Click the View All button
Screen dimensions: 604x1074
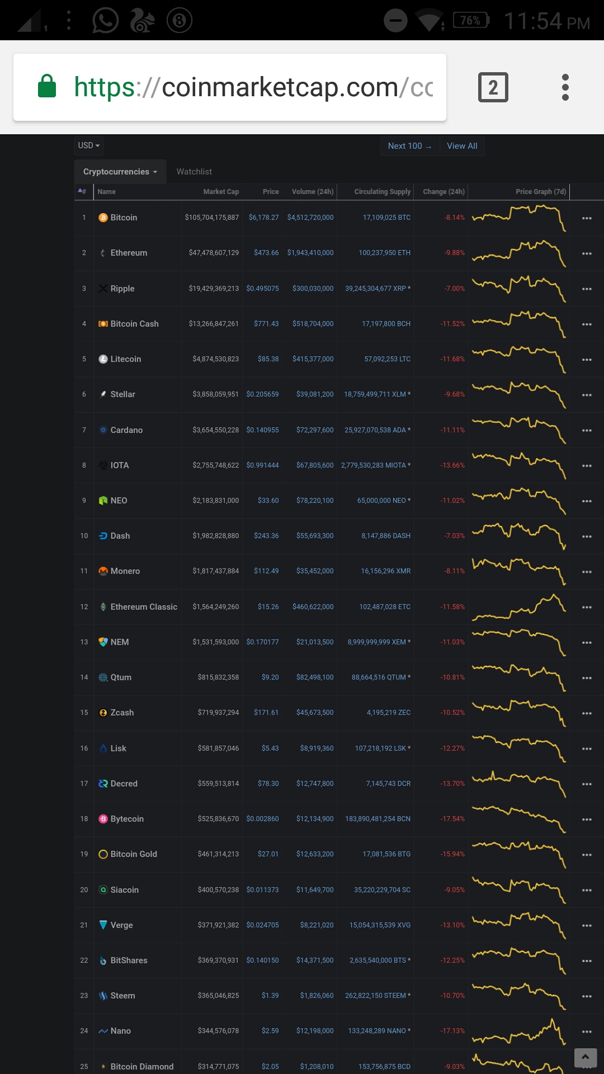click(462, 146)
